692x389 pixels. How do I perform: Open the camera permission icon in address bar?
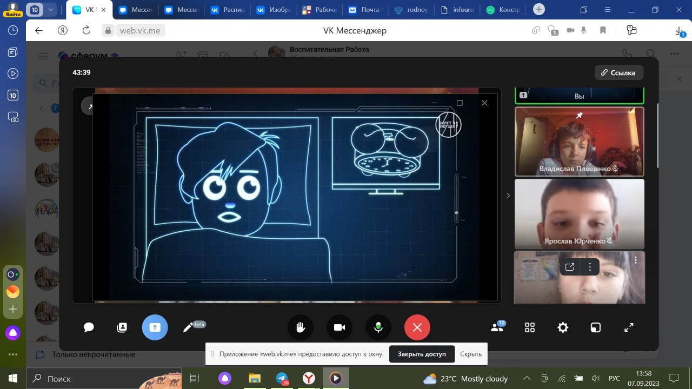point(570,31)
